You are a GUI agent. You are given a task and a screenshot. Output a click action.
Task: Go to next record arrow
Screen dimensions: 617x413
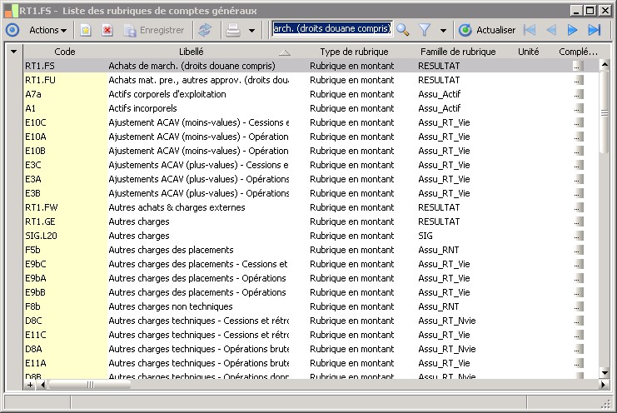(573, 30)
